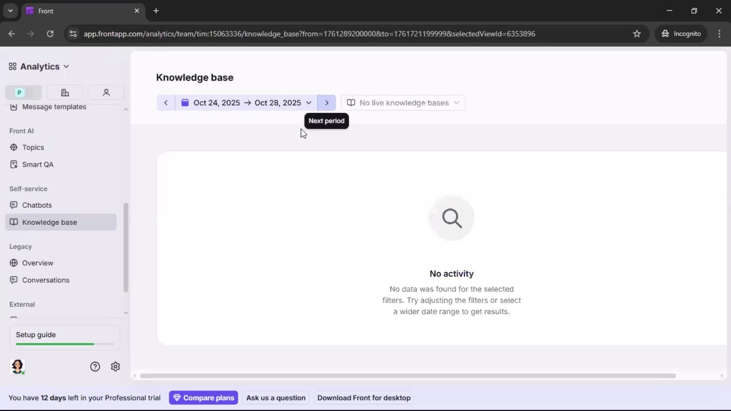Screen dimensions: 731x411
Task: Click the horizontal scrollbar at bottom
Action: pos(407,376)
